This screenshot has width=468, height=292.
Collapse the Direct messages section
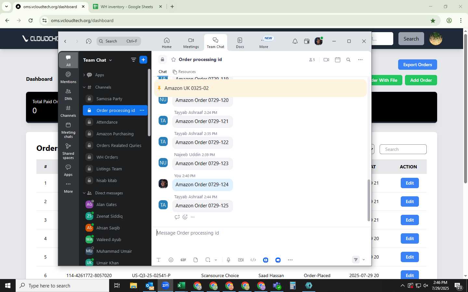(x=84, y=193)
